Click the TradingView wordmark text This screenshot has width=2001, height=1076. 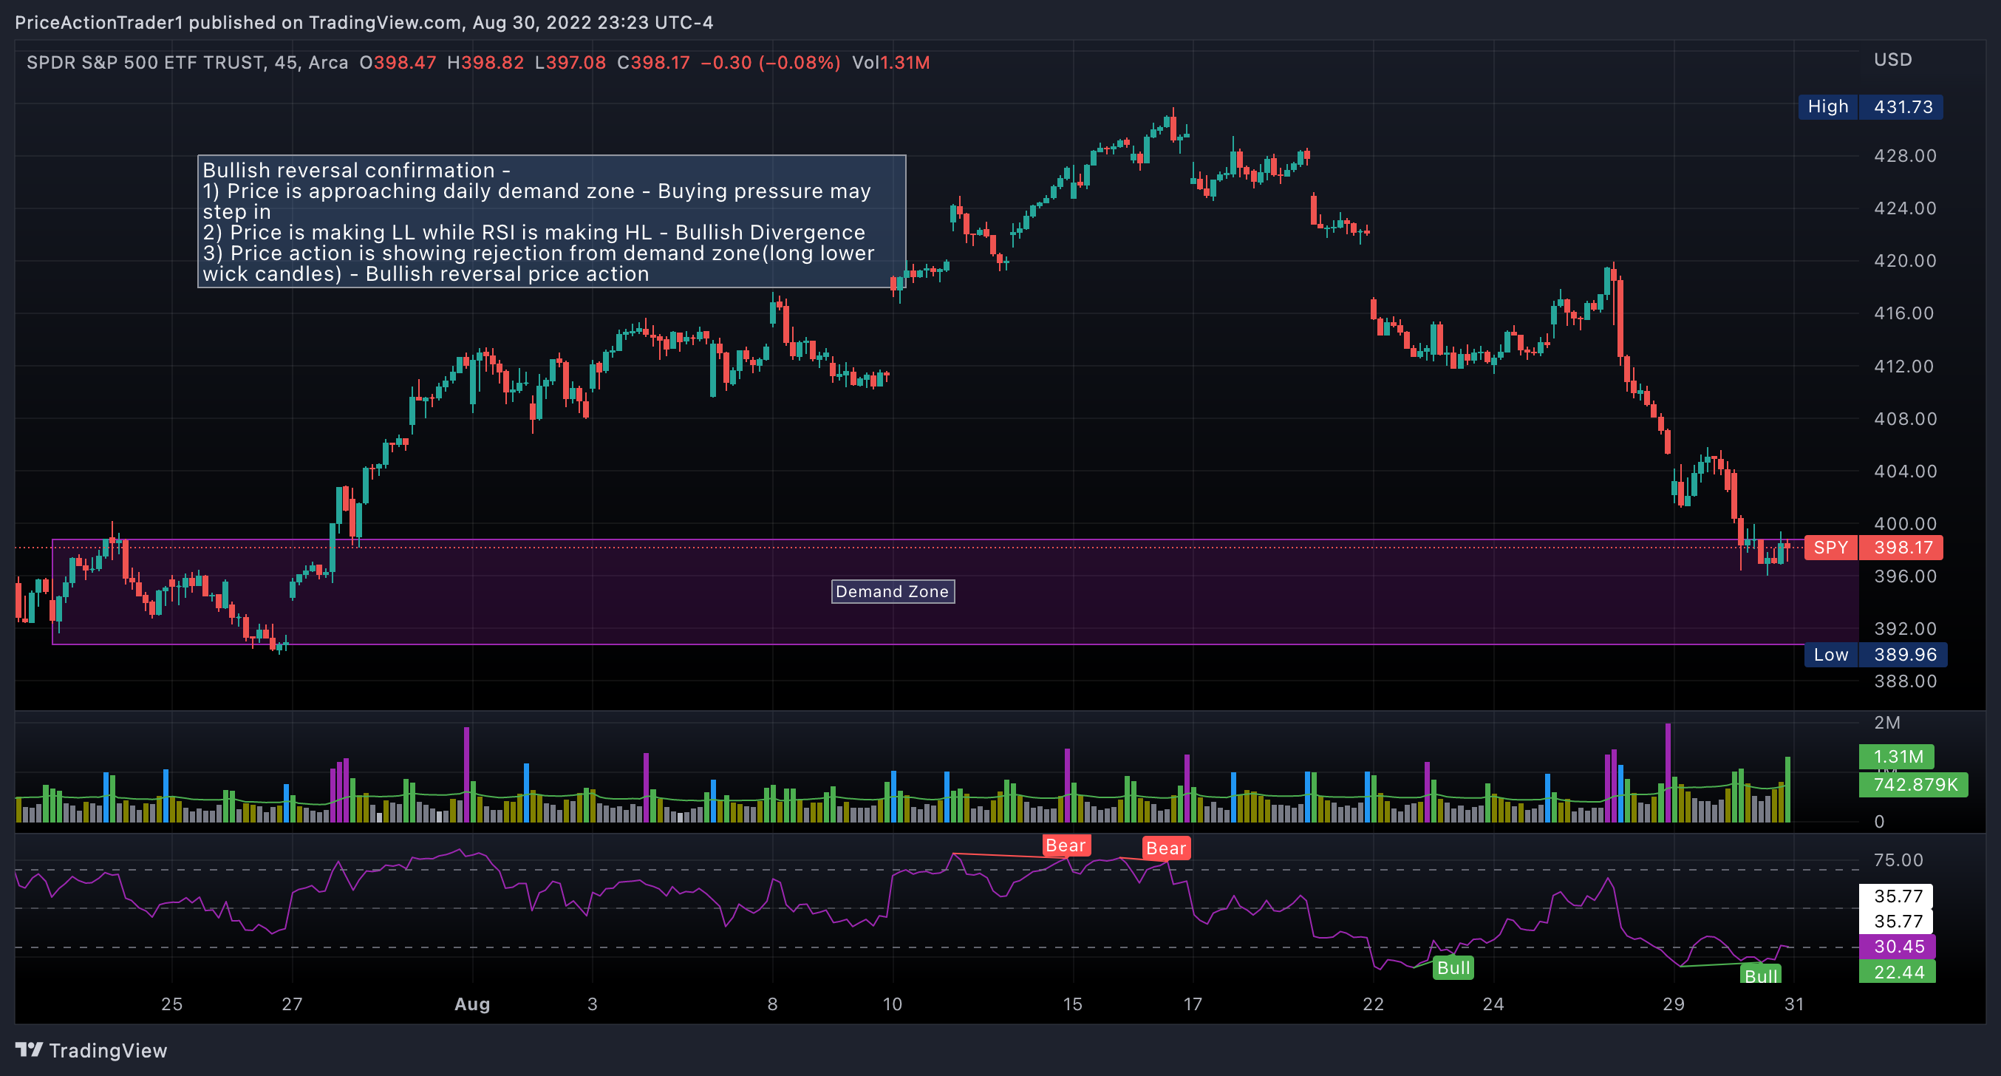tap(108, 1050)
